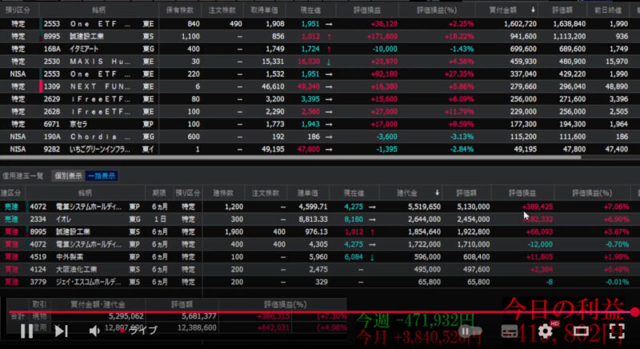
Task: Click the +171,600 gain value for 8995
Action: (382, 36)
